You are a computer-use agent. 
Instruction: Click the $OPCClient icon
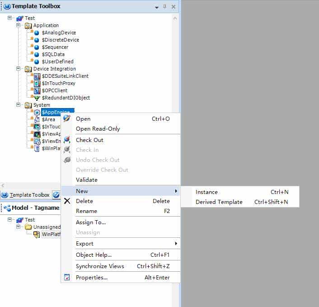(x=37, y=91)
